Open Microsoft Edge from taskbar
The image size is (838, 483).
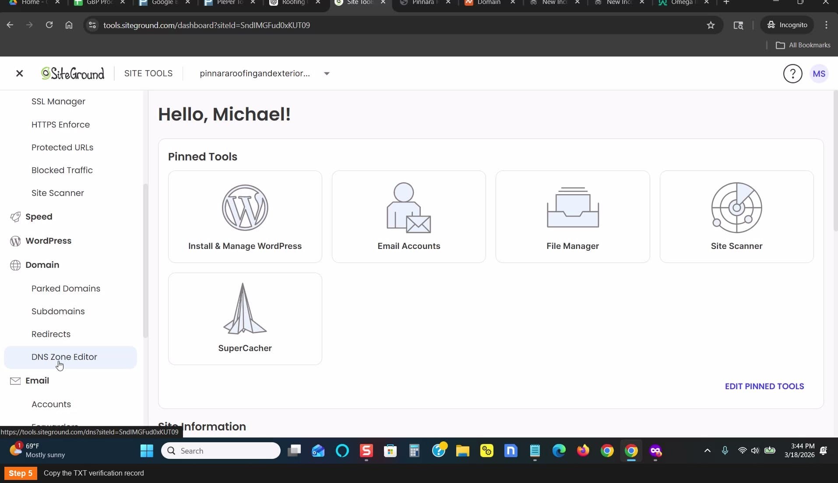tap(559, 451)
